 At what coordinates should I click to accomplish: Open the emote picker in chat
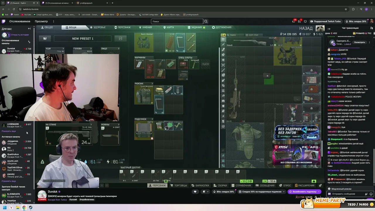tap(371, 194)
